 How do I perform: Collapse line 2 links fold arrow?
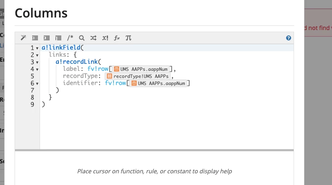[x=37, y=55]
